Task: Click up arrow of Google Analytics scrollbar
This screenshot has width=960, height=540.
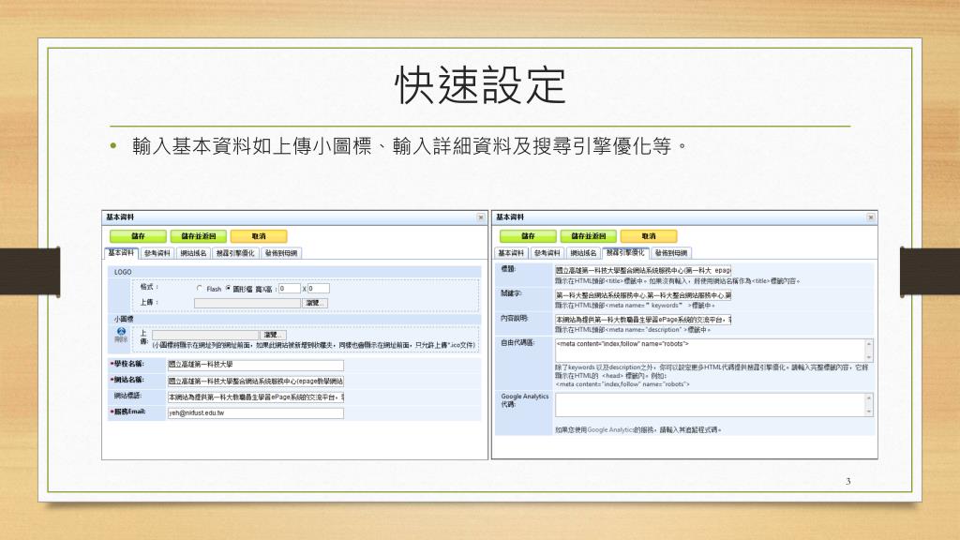Action: [869, 397]
